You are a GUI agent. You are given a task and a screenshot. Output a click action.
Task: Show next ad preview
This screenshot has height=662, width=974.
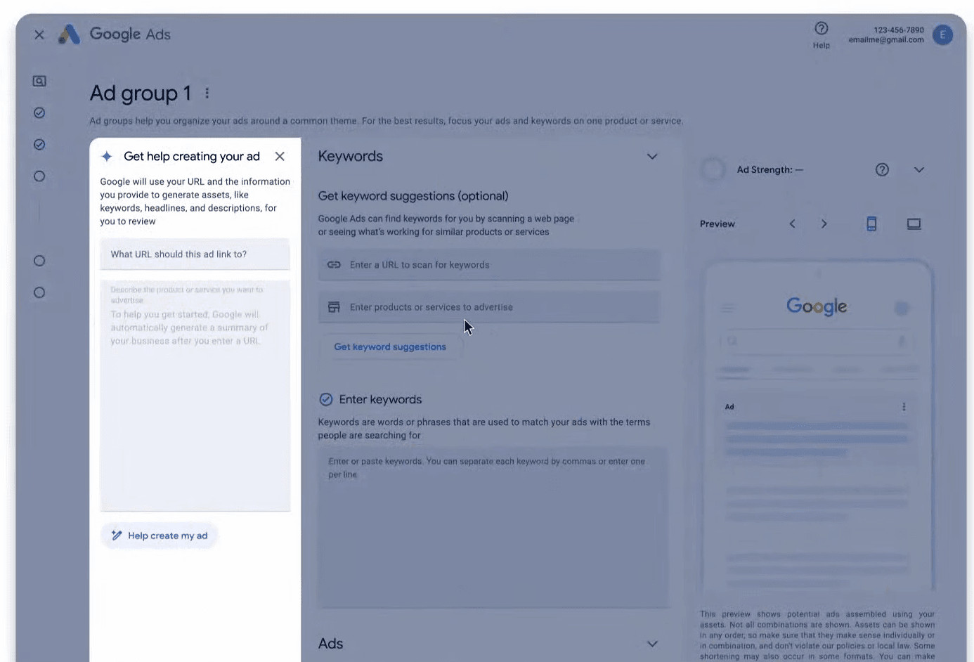(x=824, y=223)
